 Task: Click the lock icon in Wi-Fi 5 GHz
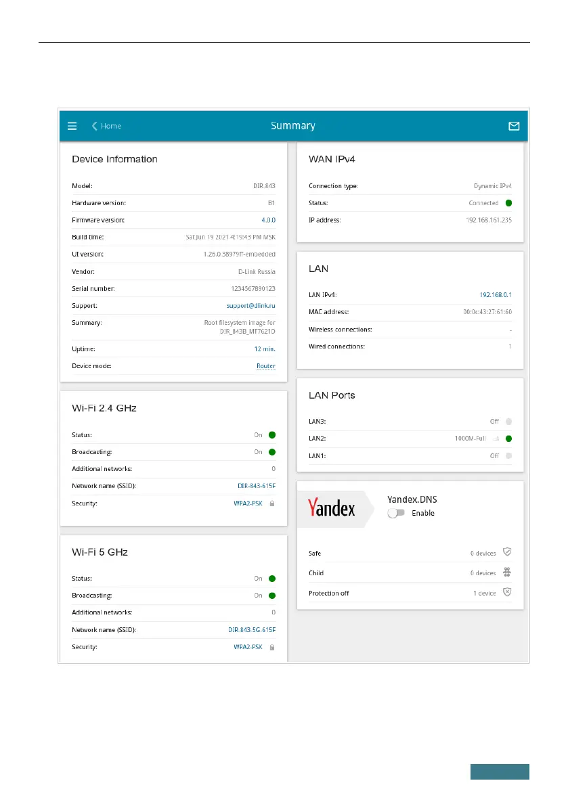(x=272, y=647)
